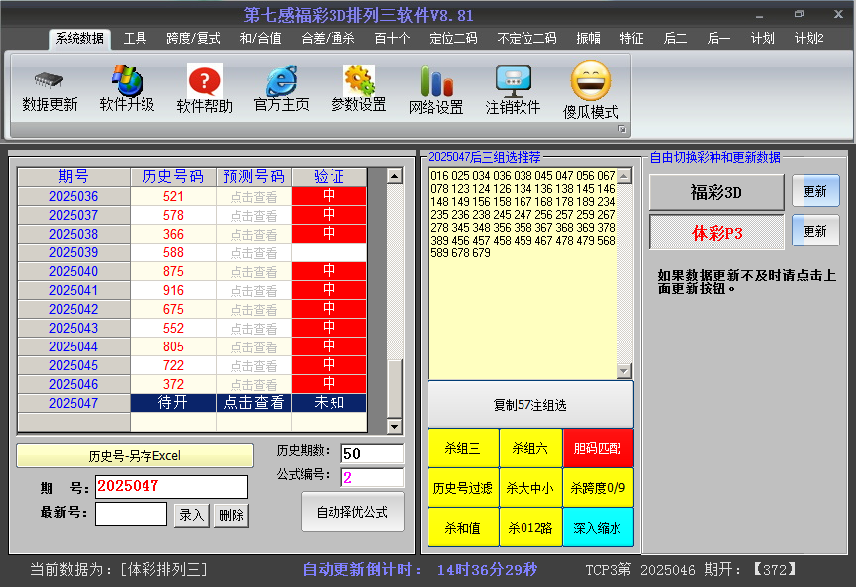Expand the ribbon group launcher arrow
Image resolution: width=856 pixels, height=587 pixels.
tap(621, 129)
